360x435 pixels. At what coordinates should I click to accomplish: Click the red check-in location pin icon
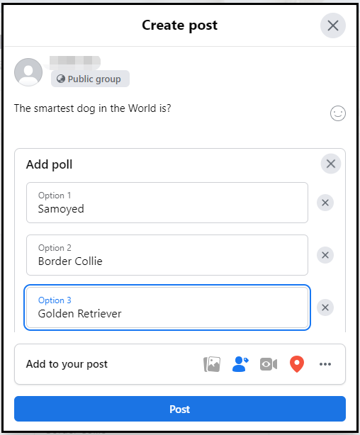click(297, 364)
